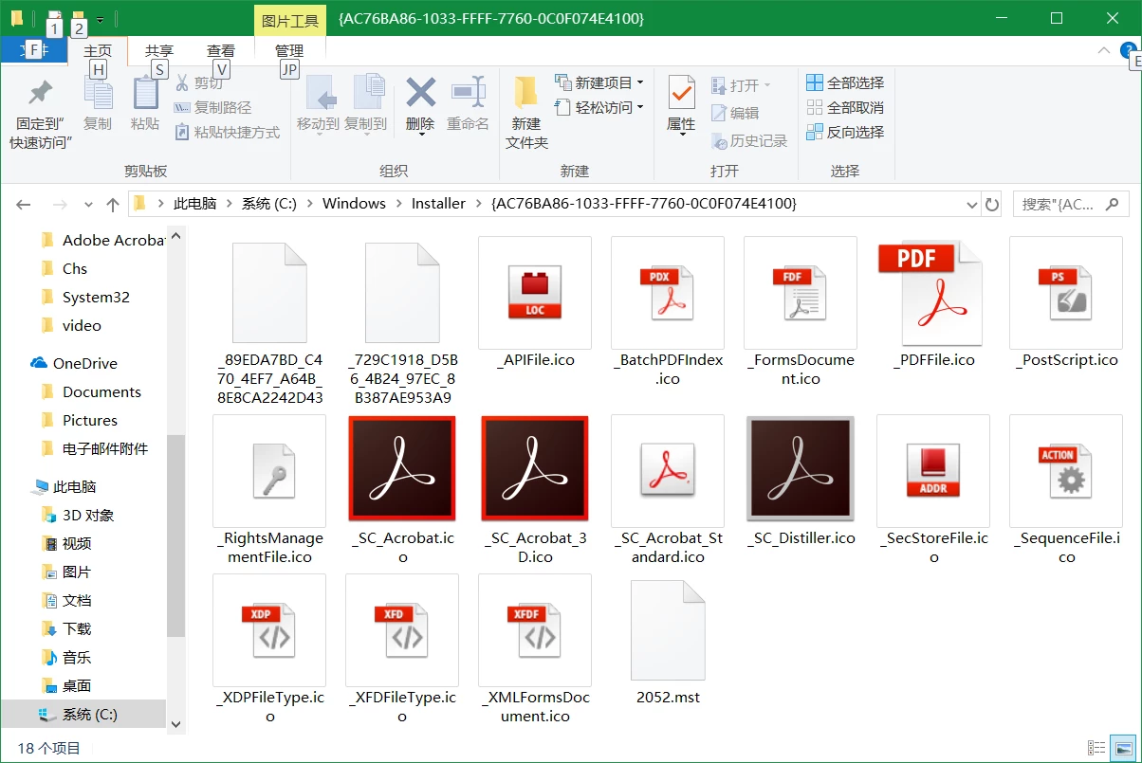Viewport: 1142px width, 763px height.
Task: Click the 固定到快速访问 pin icon
Action: [41, 93]
